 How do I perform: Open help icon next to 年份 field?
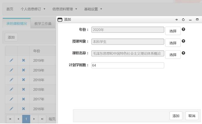click(x=183, y=29)
